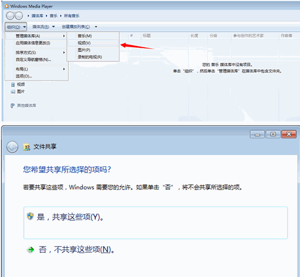The width and height of the screenshot is (300, 277).
Task: Select the 视频 library icon in sidebar
Action: (x=13, y=85)
